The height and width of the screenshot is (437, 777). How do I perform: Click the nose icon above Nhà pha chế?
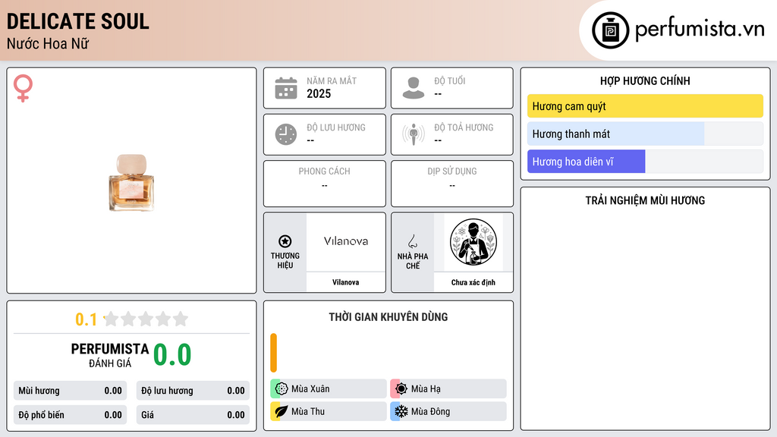pos(412,241)
